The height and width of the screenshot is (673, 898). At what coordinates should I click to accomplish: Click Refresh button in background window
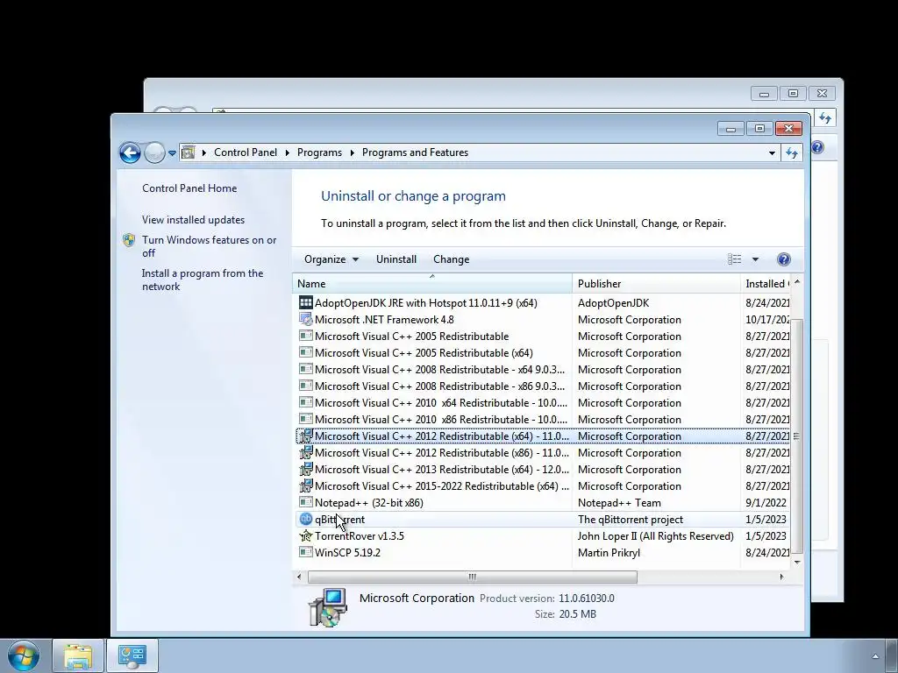click(x=824, y=118)
